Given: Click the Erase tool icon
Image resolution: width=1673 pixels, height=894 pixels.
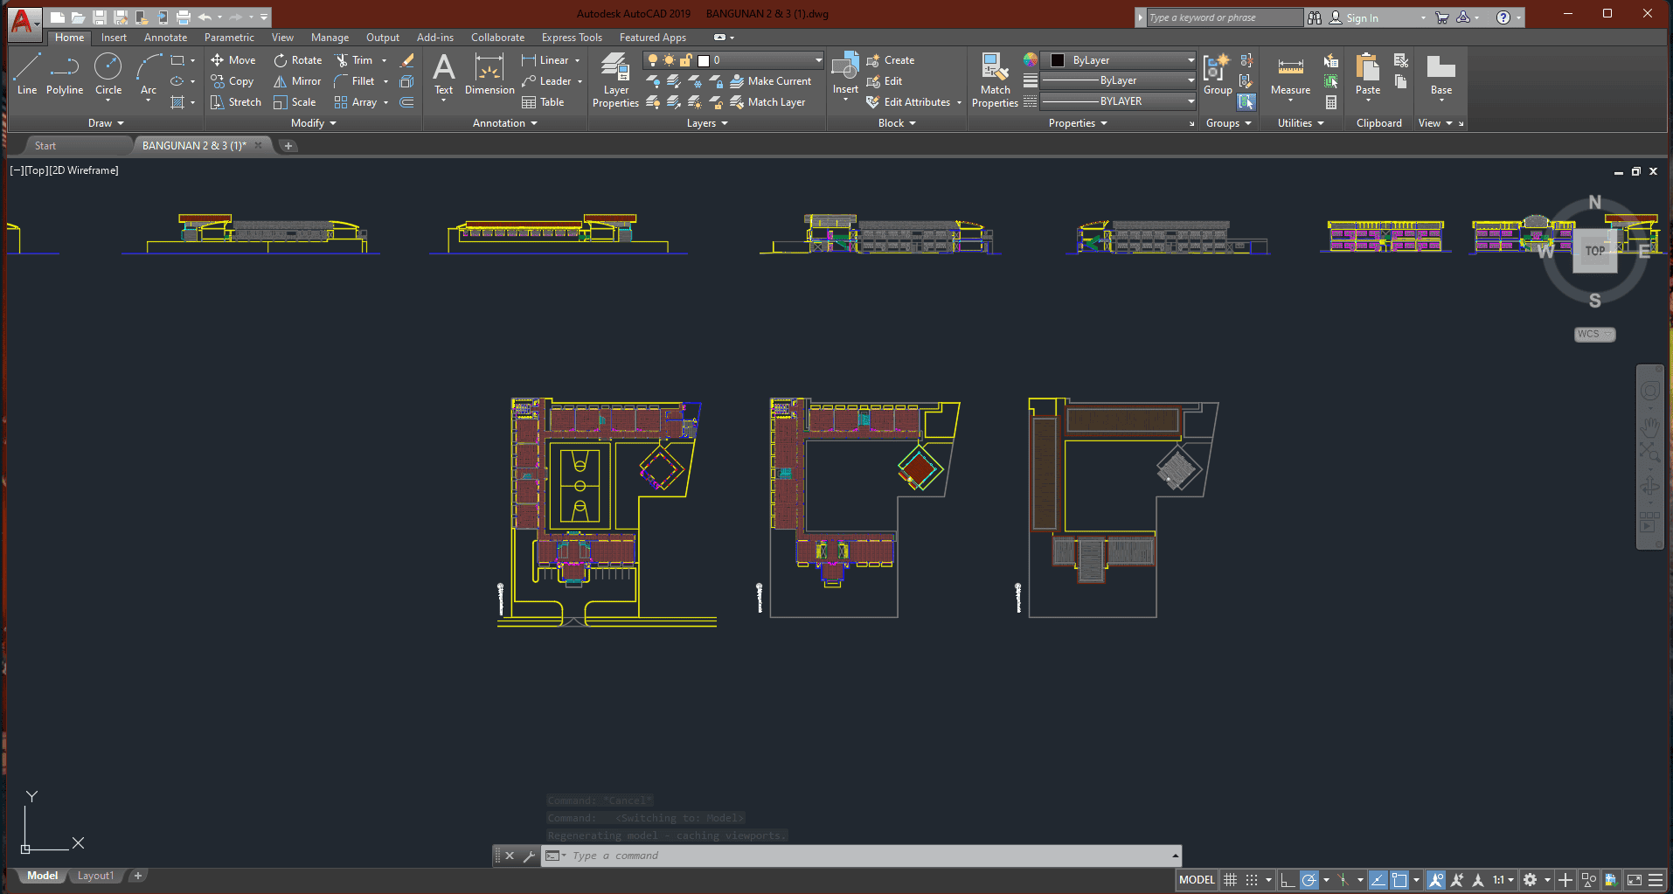Looking at the screenshot, I should click(x=407, y=60).
